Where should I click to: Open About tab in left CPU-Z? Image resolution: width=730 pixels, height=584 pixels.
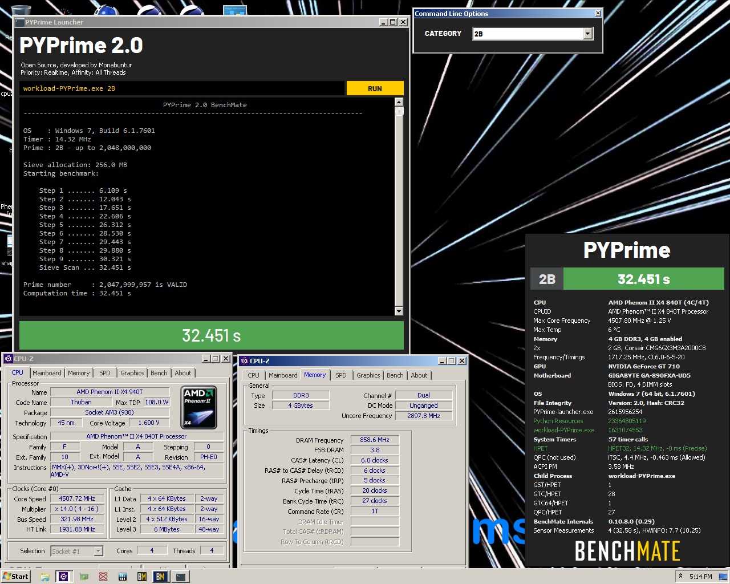183,373
